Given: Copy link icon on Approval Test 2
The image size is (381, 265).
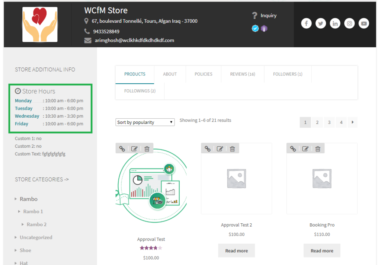Looking at the screenshot, I should point(208,149).
